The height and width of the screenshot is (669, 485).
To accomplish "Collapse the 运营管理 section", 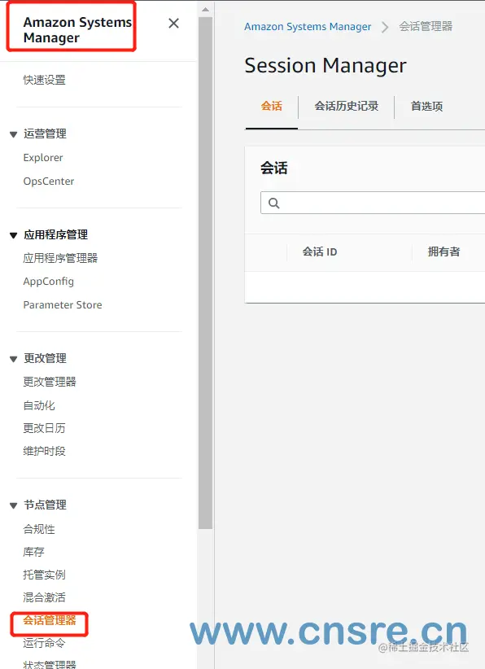I will [13, 134].
